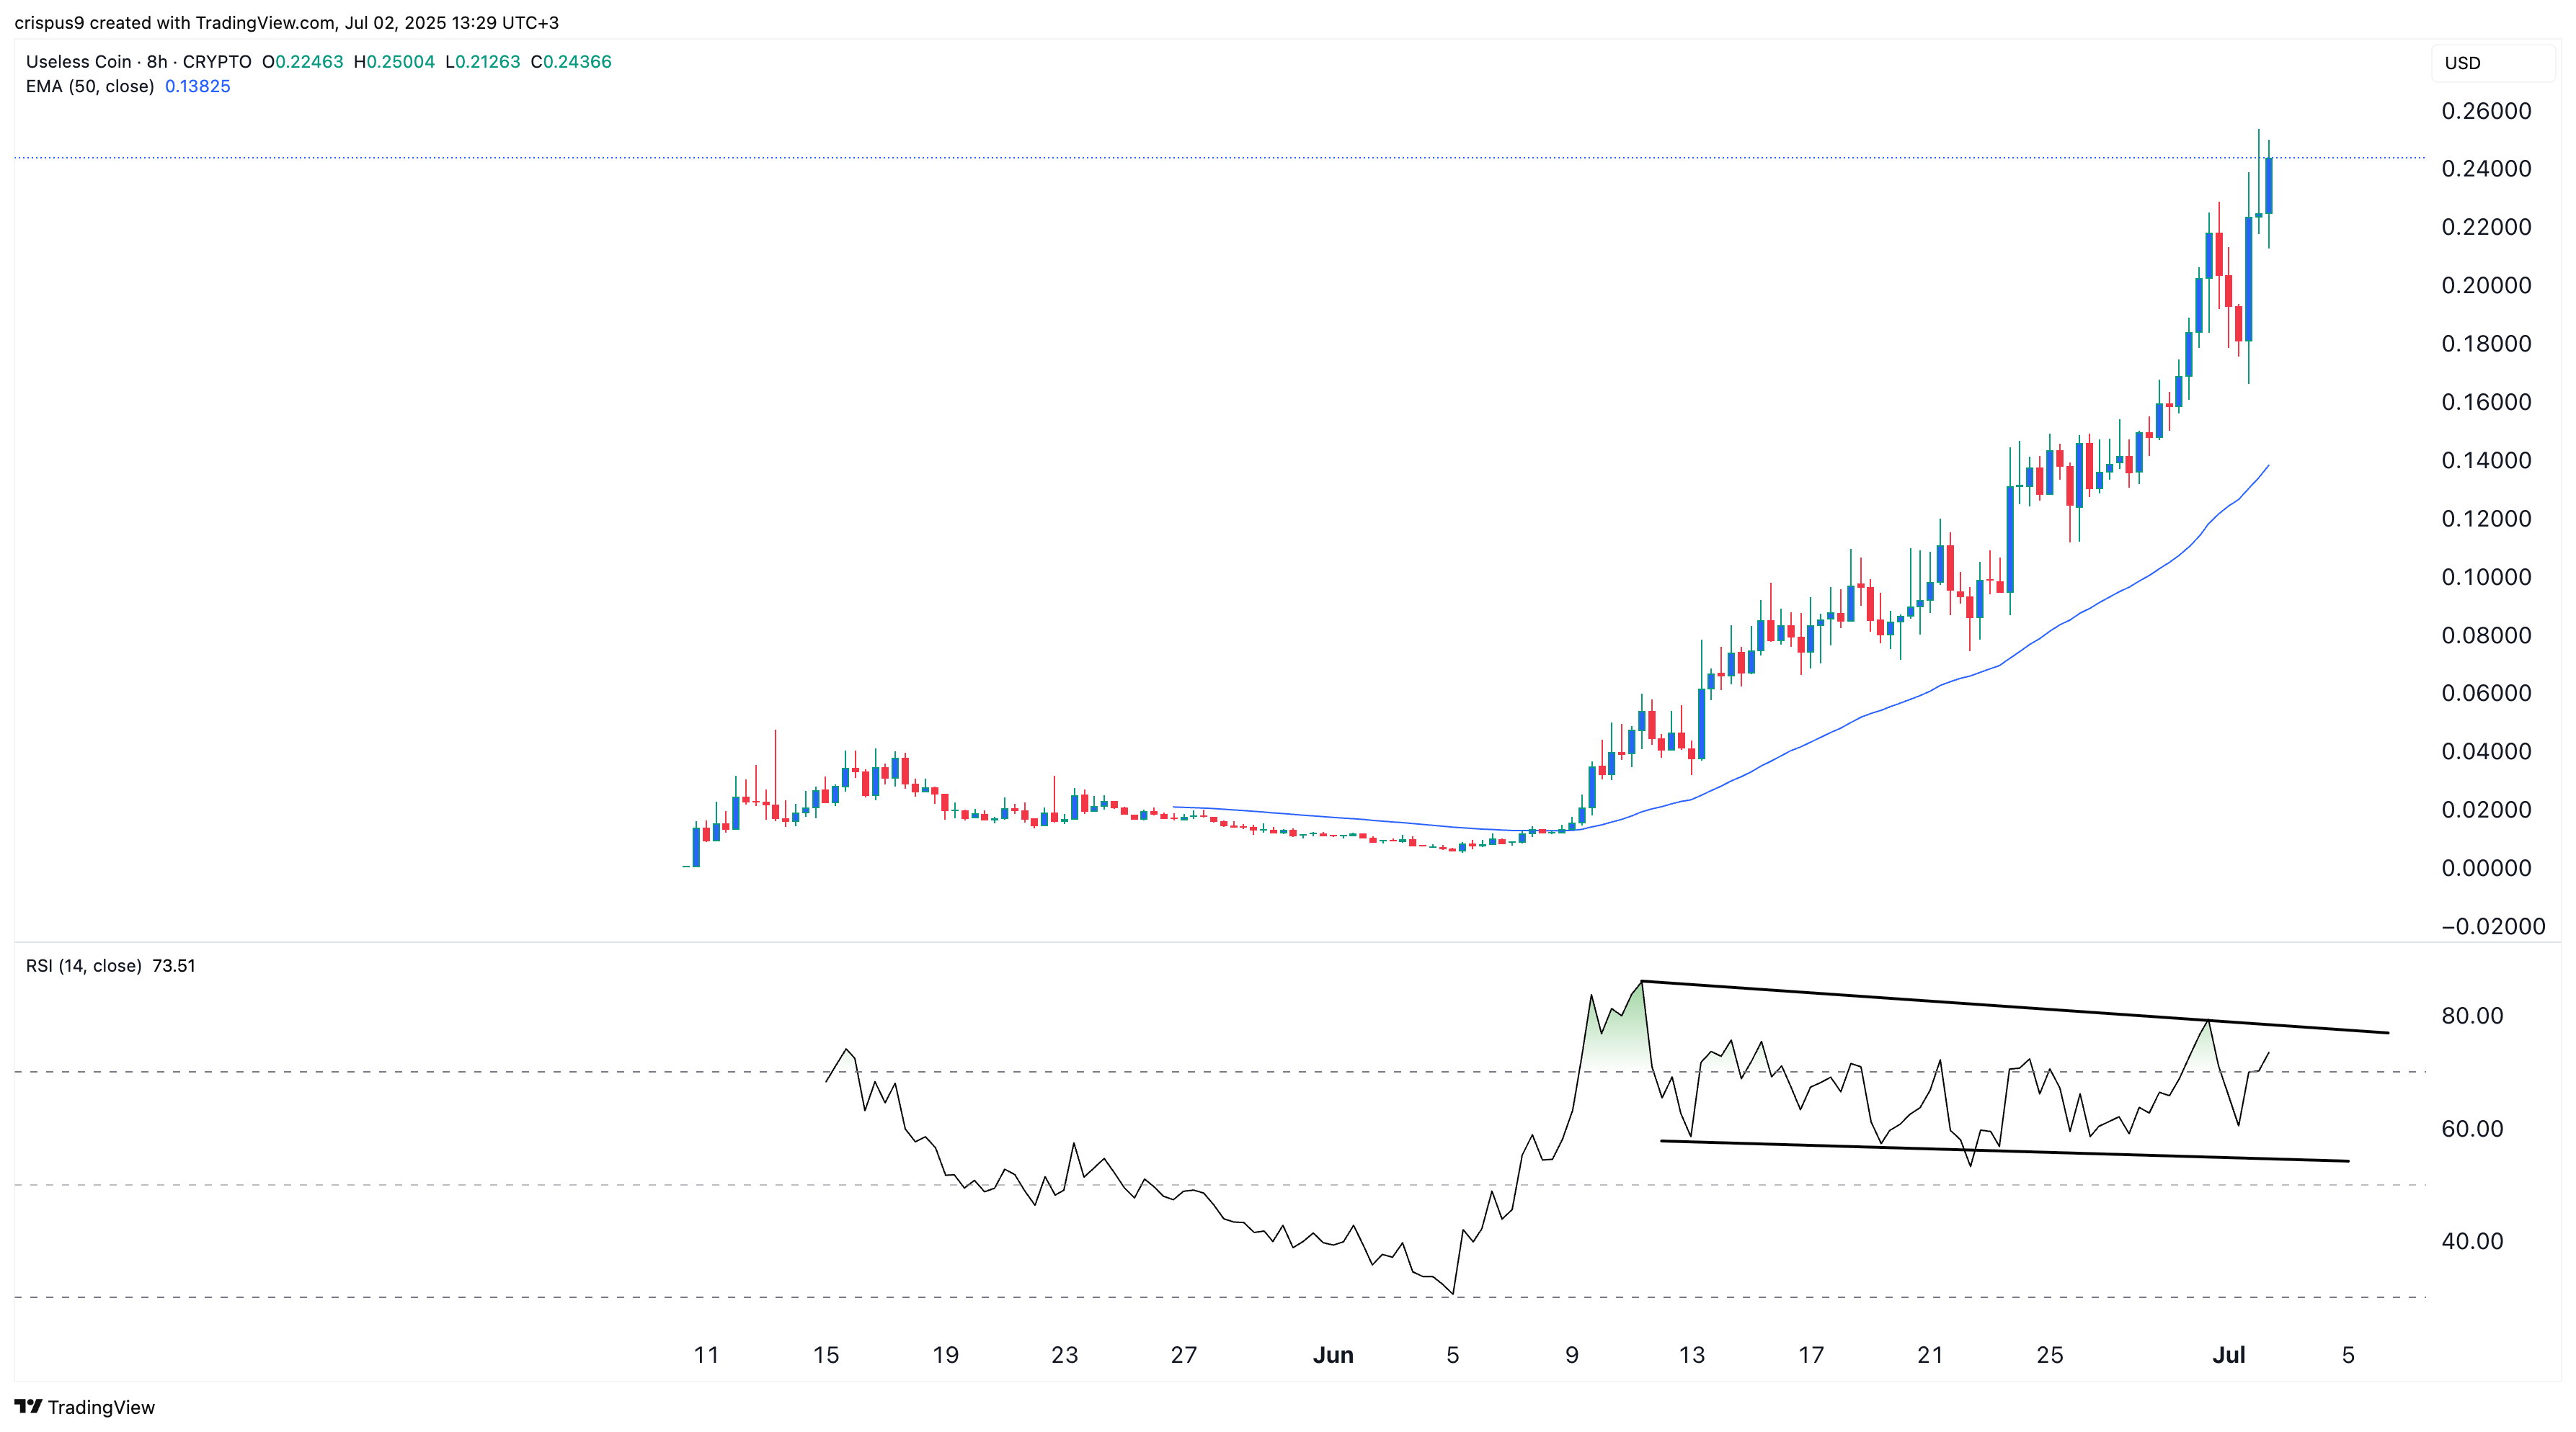2576x1432 pixels.
Task: Click the open price value 0.22463
Action: [x=304, y=62]
